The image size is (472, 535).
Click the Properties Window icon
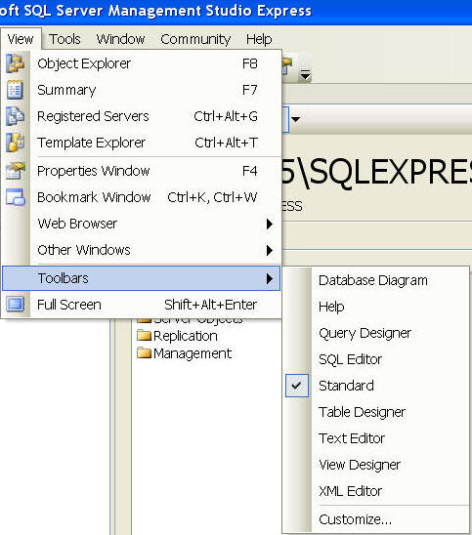point(15,171)
